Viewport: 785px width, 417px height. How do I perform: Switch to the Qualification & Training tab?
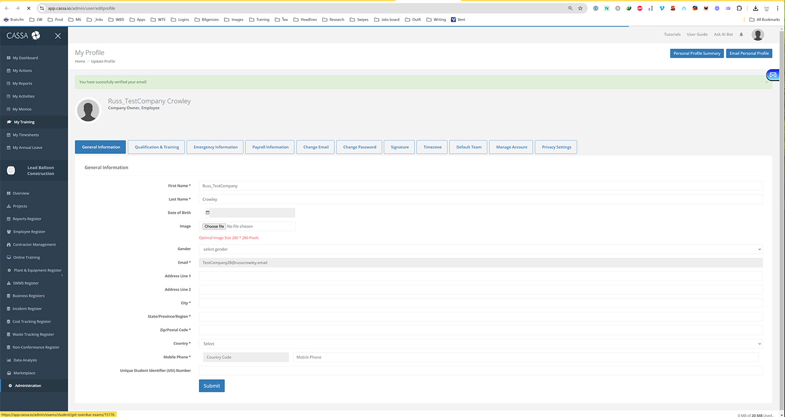(x=157, y=147)
